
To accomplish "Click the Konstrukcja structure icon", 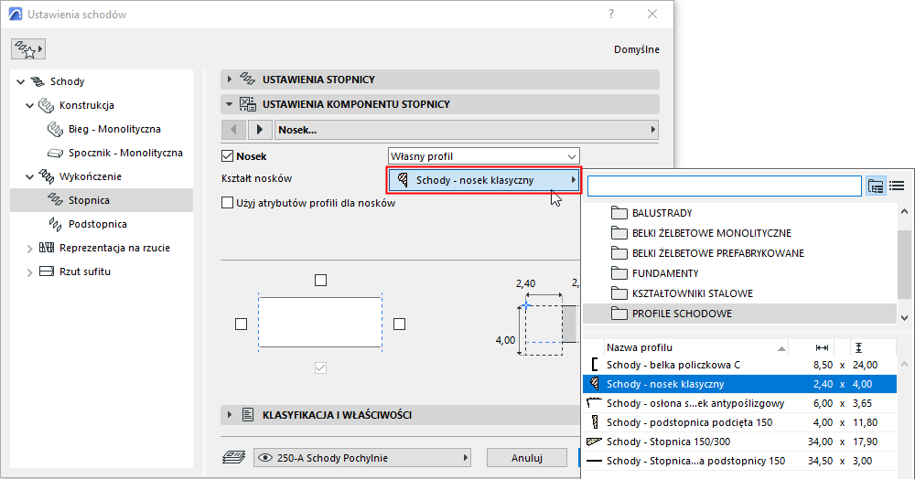I will click(46, 105).
